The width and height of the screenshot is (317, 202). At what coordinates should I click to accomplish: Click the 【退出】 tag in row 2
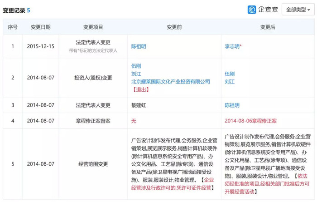(141, 89)
